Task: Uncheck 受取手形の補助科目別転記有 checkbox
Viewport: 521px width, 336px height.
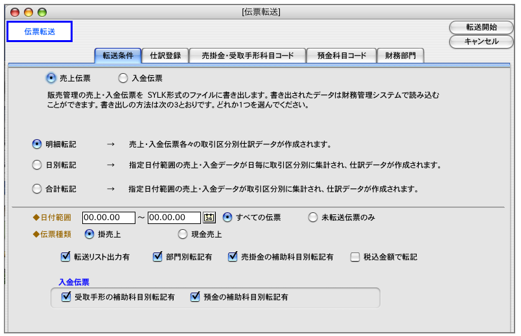Action: click(x=66, y=297)
